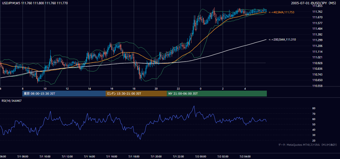Click RSI scale value 70
This screenshot has height=159, width=340.
coord(314,114)
